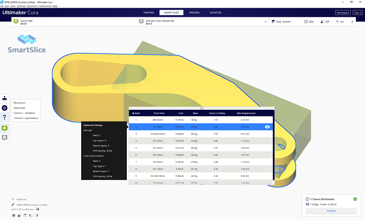This screenshot has width=365, height=220.
Task: Click the support Off icon
Action: click(323, 21)
